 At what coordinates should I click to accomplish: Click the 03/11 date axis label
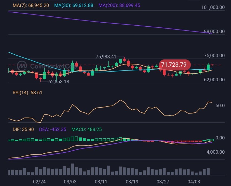click(x=101, y=182)
